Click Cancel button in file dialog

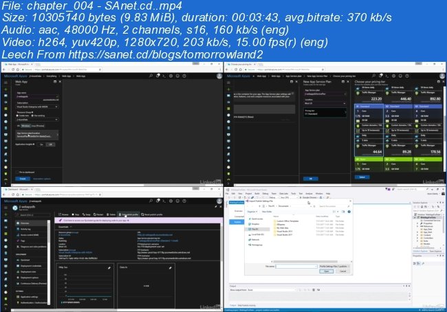tap(342, 271)
